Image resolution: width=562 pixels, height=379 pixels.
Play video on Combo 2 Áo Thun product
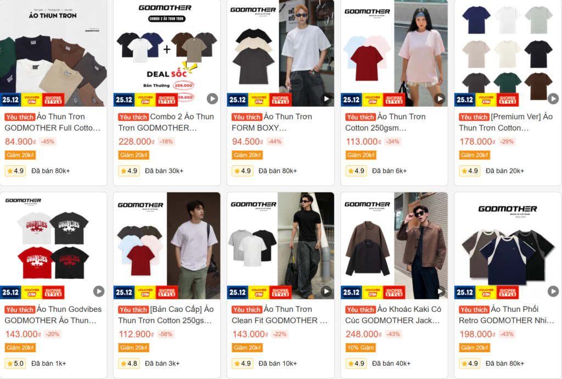(212, 99)
